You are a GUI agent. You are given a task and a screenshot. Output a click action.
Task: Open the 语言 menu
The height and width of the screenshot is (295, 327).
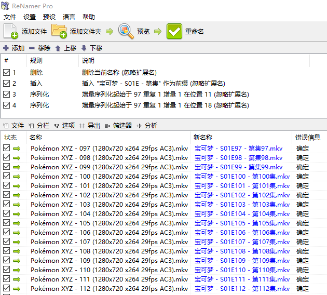tap(69, 17)
